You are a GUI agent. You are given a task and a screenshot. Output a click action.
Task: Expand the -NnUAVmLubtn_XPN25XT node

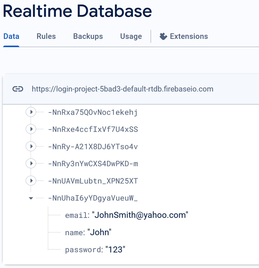coord(31,181)
